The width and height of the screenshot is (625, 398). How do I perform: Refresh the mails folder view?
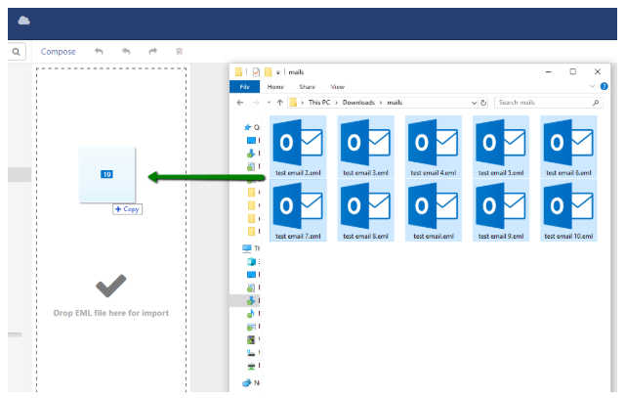[485, 102]
